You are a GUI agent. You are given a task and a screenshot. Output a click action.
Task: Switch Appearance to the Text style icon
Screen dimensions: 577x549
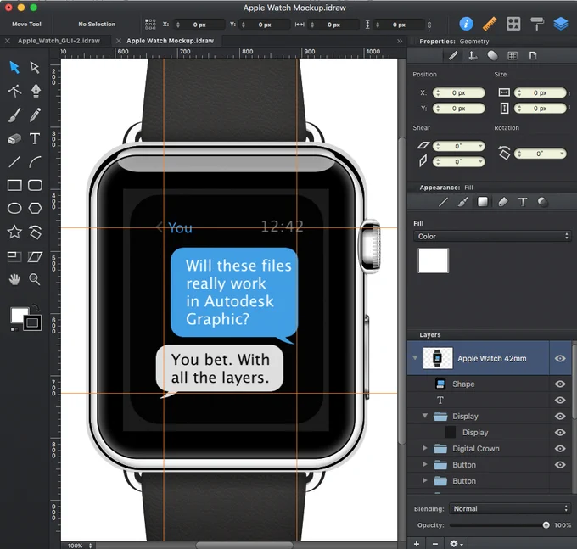pos(523,202)
